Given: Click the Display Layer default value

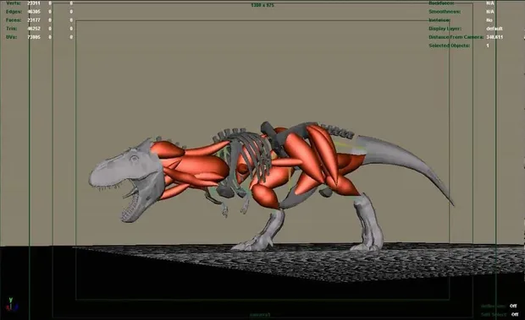Looking at the screenshot, I should pos(495,29).
